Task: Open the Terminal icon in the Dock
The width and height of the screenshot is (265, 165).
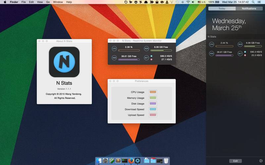Action: (x=125, y=161)
